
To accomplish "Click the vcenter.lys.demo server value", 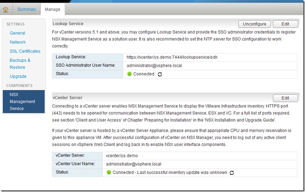I will [x=122, y=156].
